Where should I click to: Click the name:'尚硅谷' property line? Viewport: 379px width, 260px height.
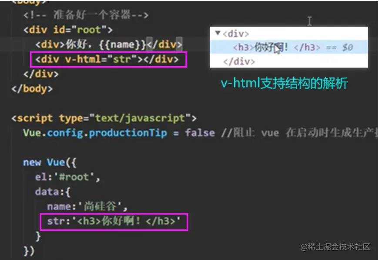pyautogui.click(x=87, y=207)
